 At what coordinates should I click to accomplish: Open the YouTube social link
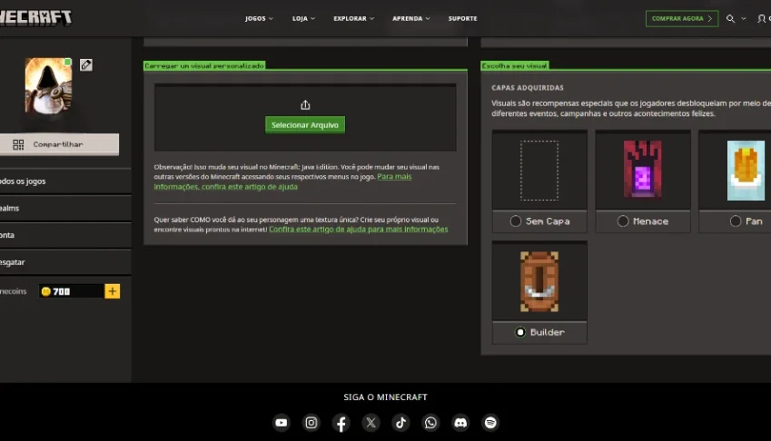(282, 422)
